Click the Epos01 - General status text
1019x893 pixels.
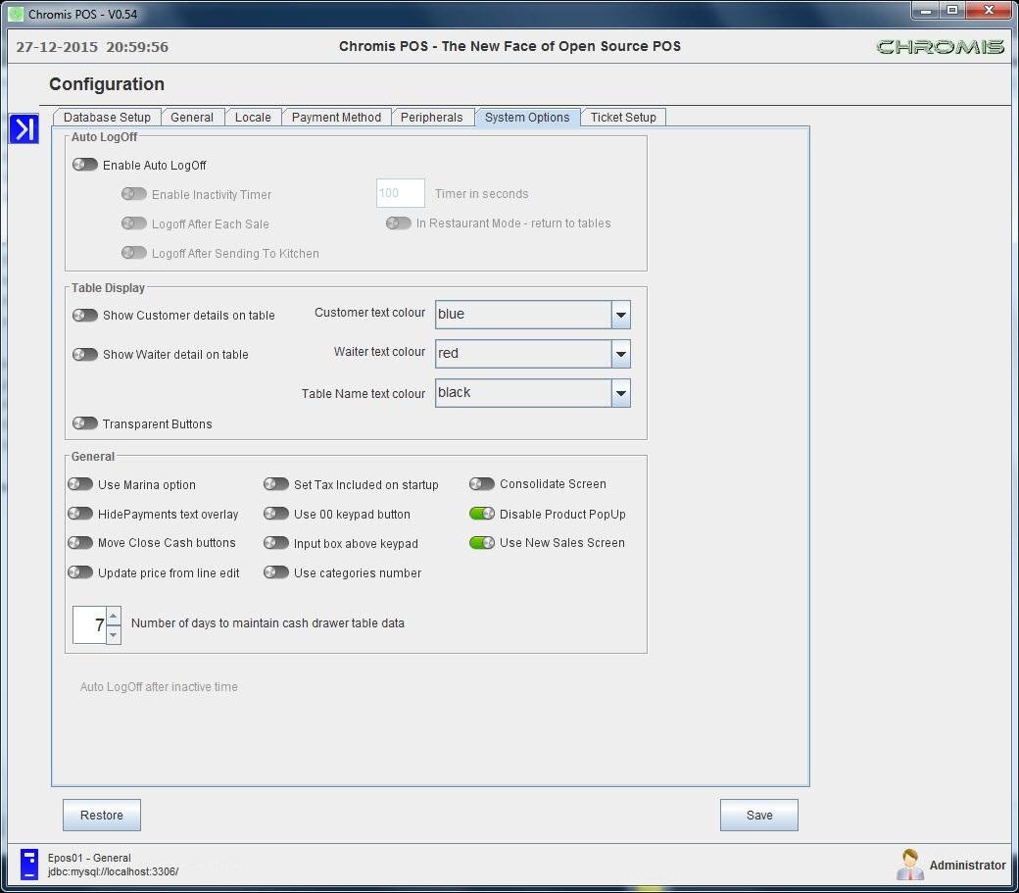coord(89,858)
